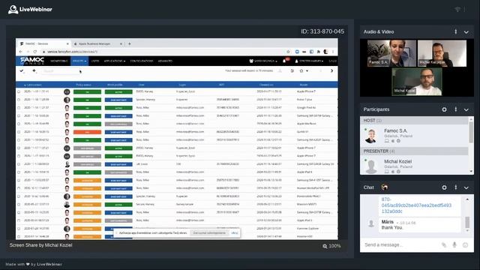Open the Devices dropdown in FAMOC nav

[79, 61]
